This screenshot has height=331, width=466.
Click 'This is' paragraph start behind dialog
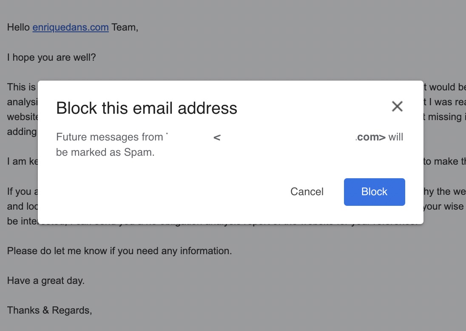pos(21,87)
